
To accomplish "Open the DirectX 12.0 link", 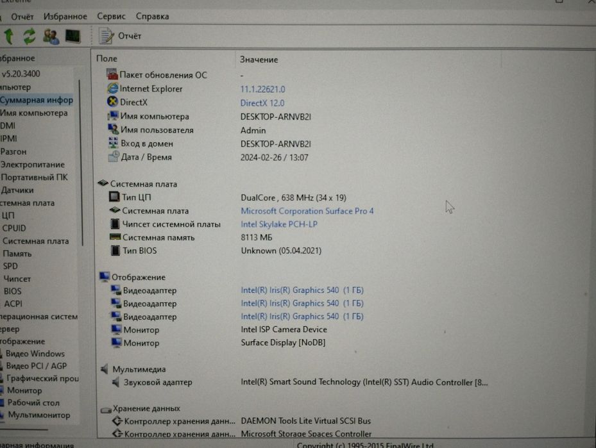I will (262, 103).
